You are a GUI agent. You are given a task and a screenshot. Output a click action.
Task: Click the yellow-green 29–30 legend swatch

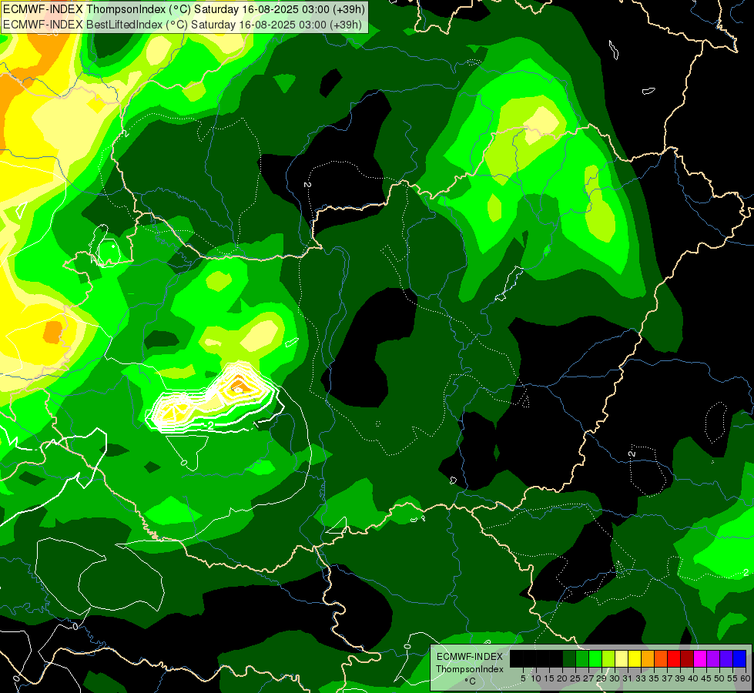pyautogui.click(x=608, y=658)
